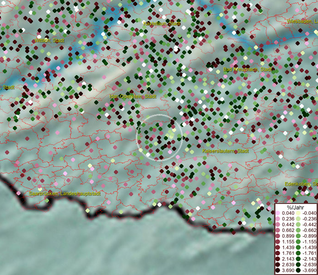Click the Idar-Oberstein, Stadt label

[x=133, y=96]
